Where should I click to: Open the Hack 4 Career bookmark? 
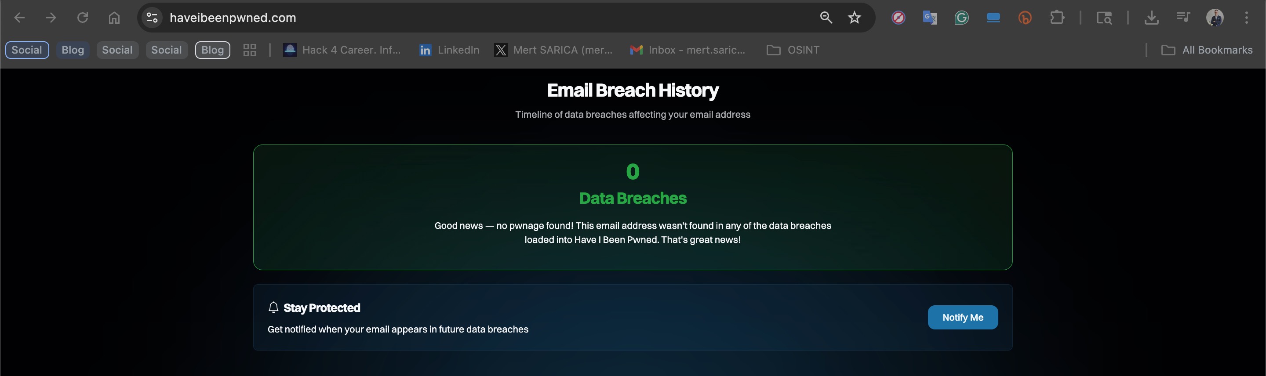tap(342, 50)
